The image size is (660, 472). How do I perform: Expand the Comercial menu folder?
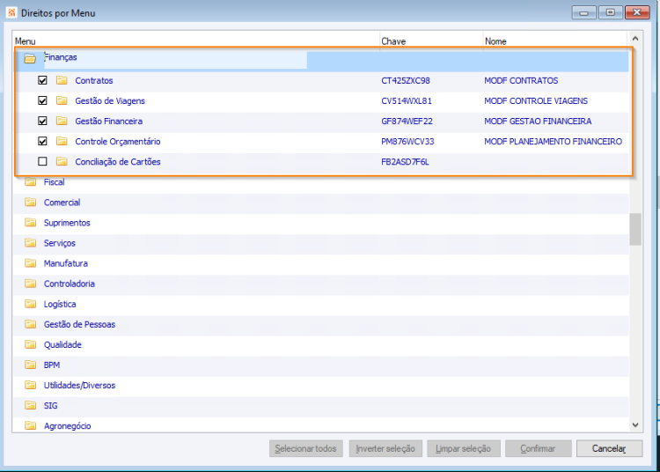point(62,203)
